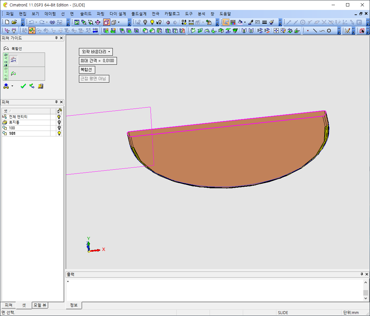
Task: Click the Undo arrow icon
Action: tap(32, 22)
